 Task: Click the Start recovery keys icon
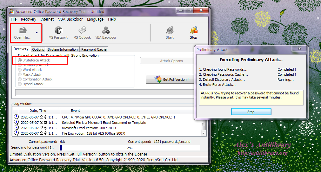click(170, 30)
